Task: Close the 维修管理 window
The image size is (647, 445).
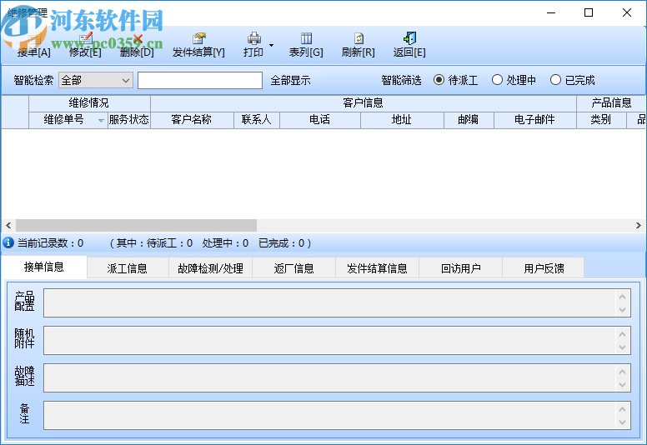Action: point(627,12)
